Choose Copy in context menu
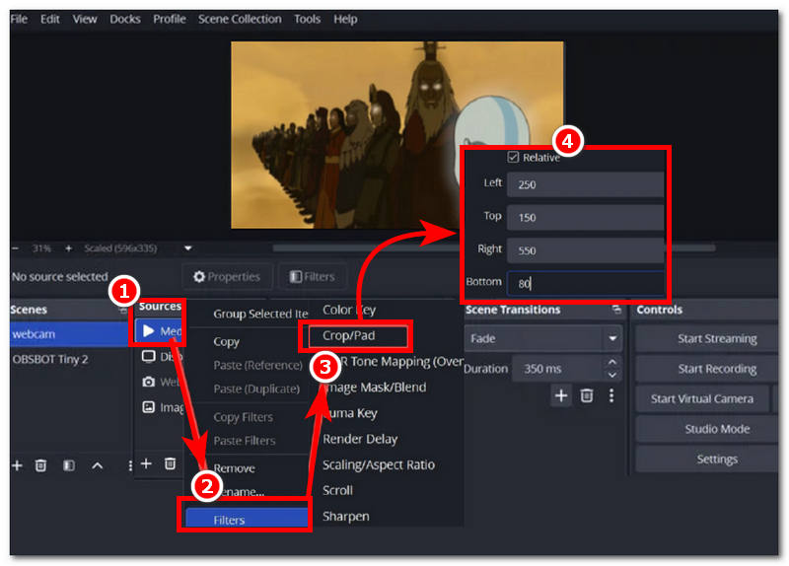 point(227,341)
